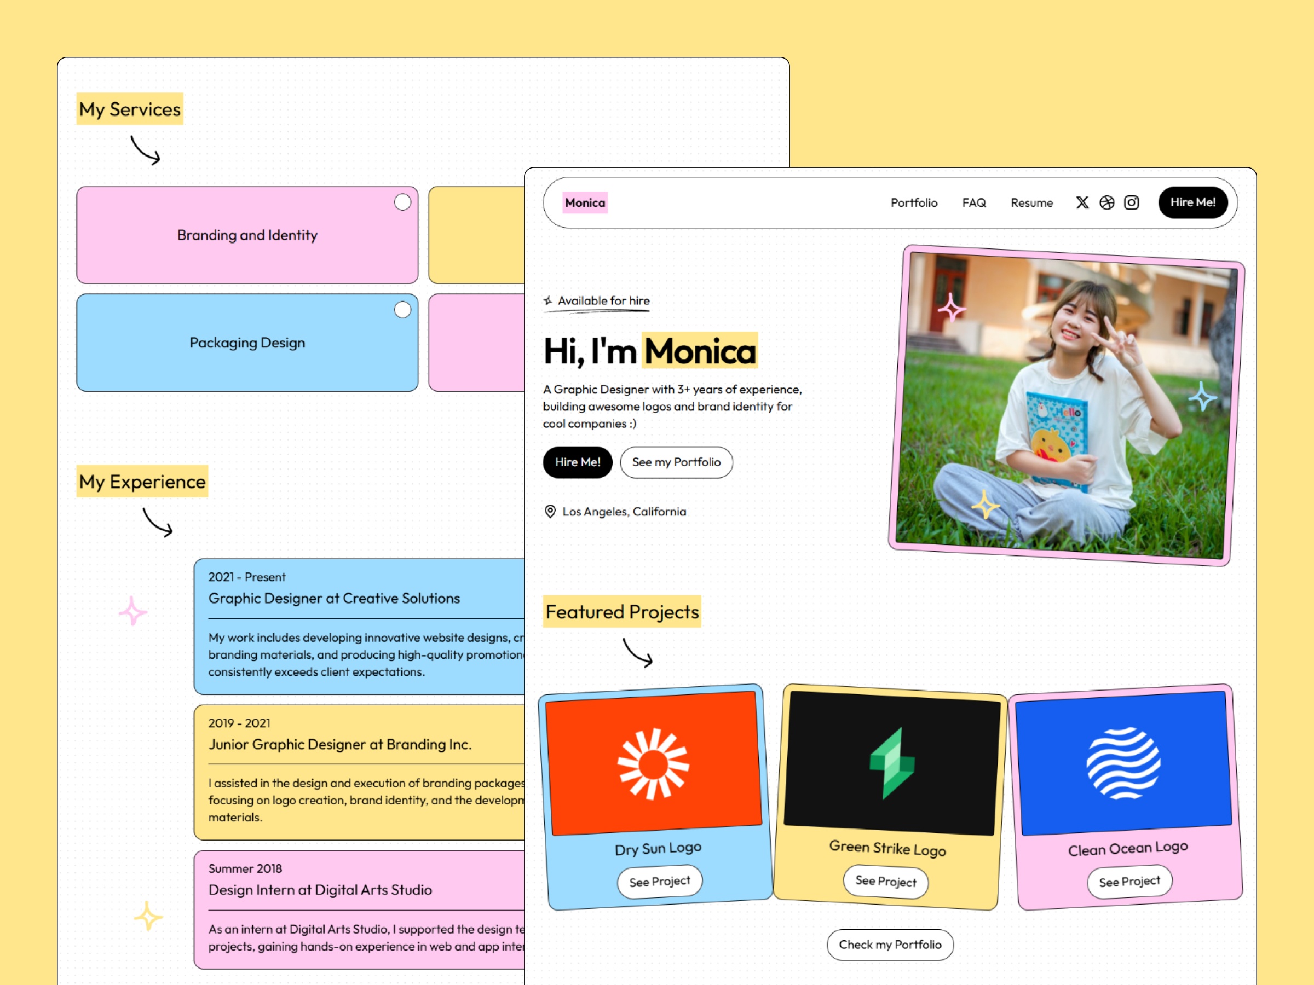The width and height of the screenshot is (1314, 985).
Task: Click the Monica wordmark logo
Action: (x=585, y=202)
